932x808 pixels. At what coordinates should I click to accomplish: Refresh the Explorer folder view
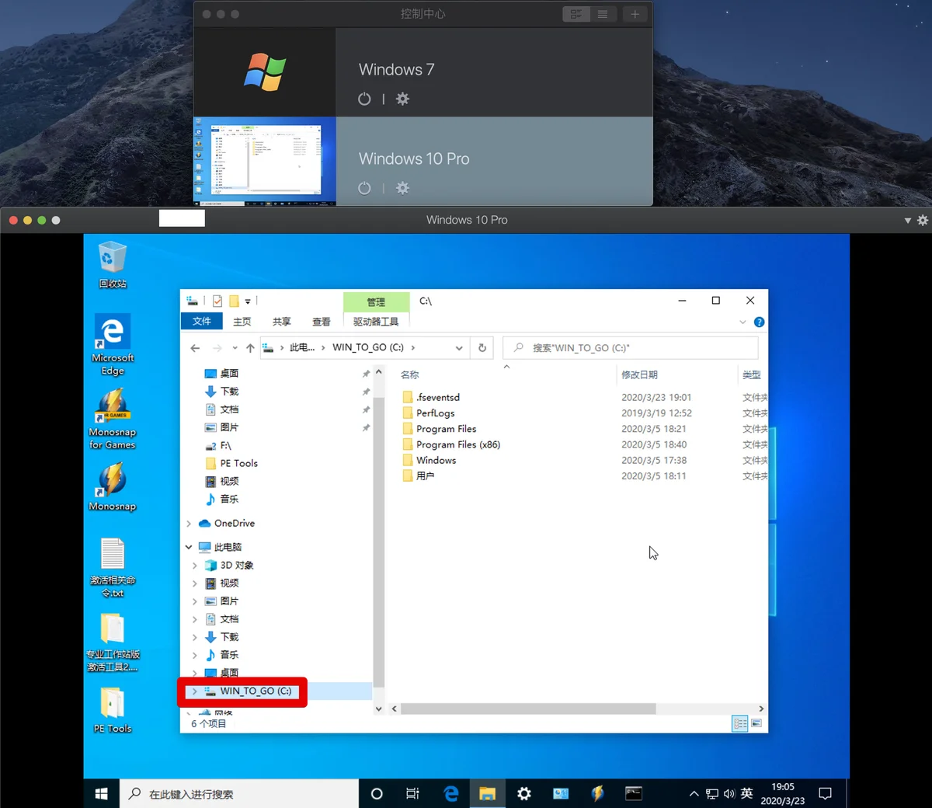482,348
